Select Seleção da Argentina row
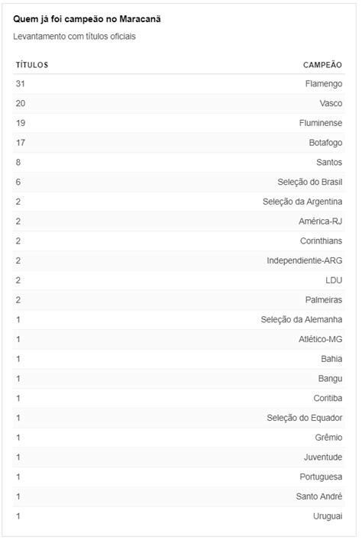The image size is (362, 543). pos(179,202)
